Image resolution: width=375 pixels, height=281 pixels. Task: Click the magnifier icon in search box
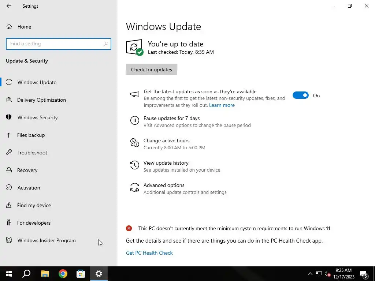[x=106, y=44]
